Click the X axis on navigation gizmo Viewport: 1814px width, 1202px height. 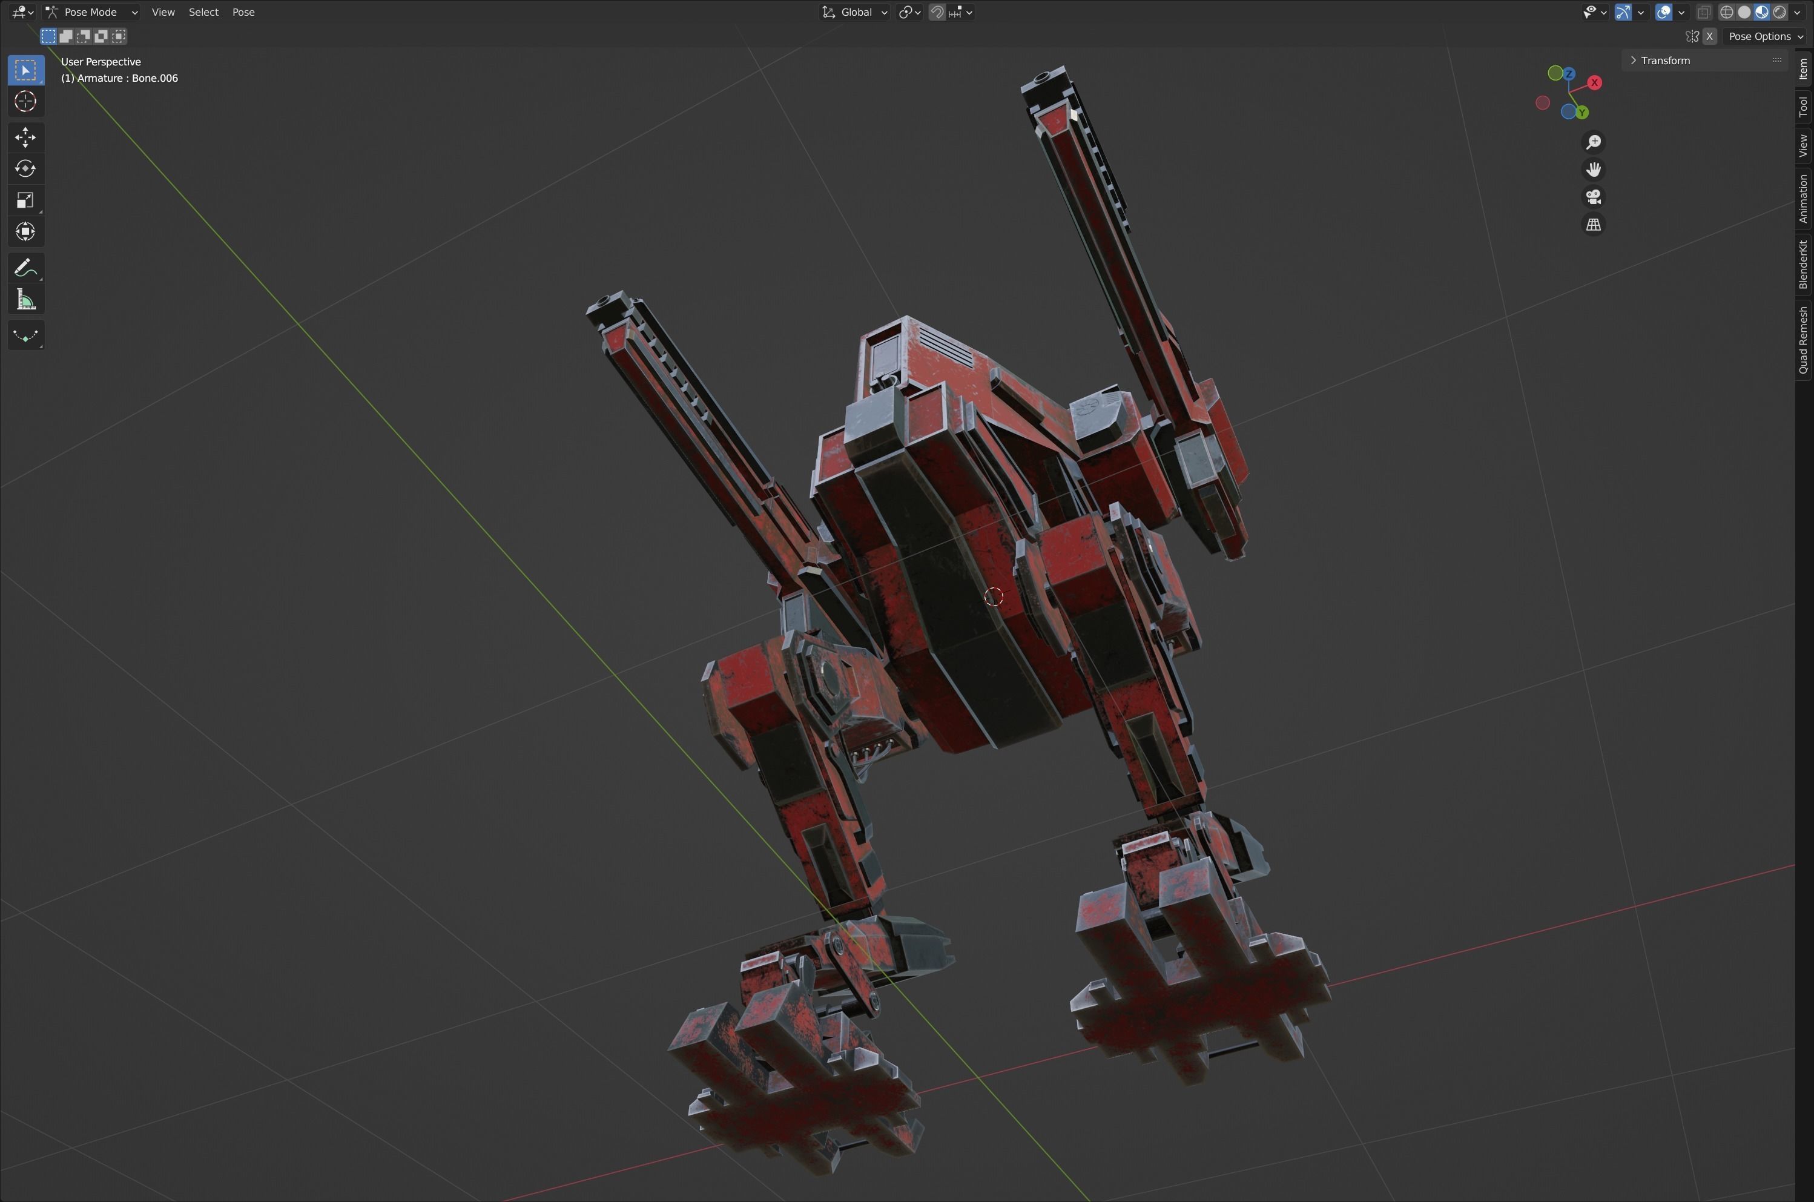point(1595,83)
